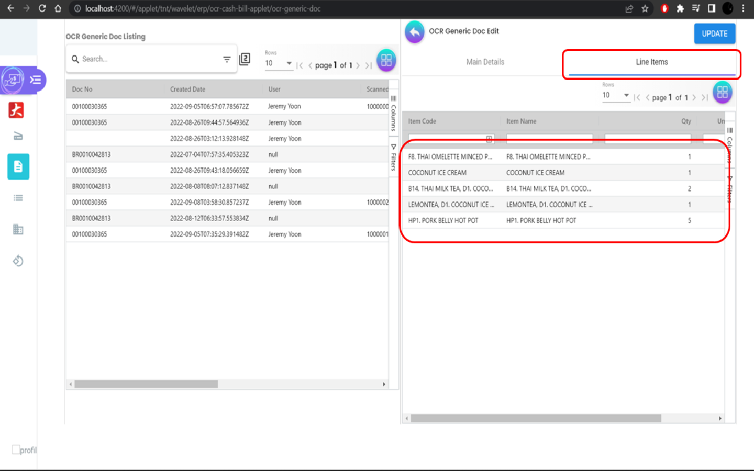Viewport: 754px width, 471px height.
Task: Expand the purple sidebar menu toggle
Action: tap(36, 80)
